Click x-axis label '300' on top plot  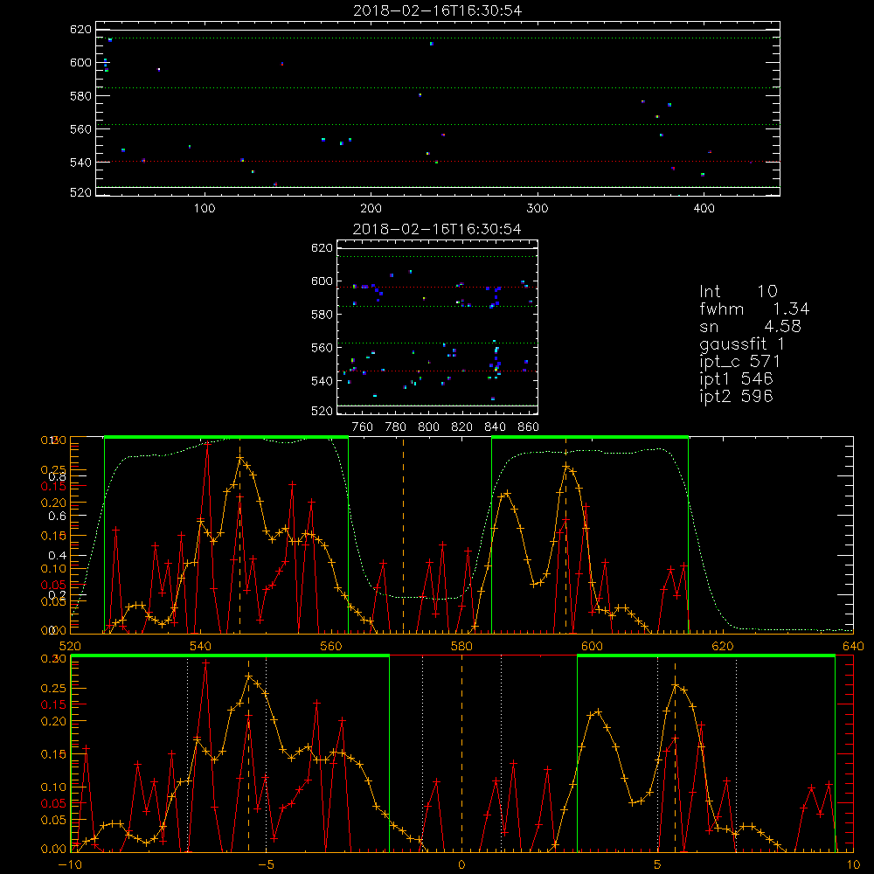click(x=538, y=209)
